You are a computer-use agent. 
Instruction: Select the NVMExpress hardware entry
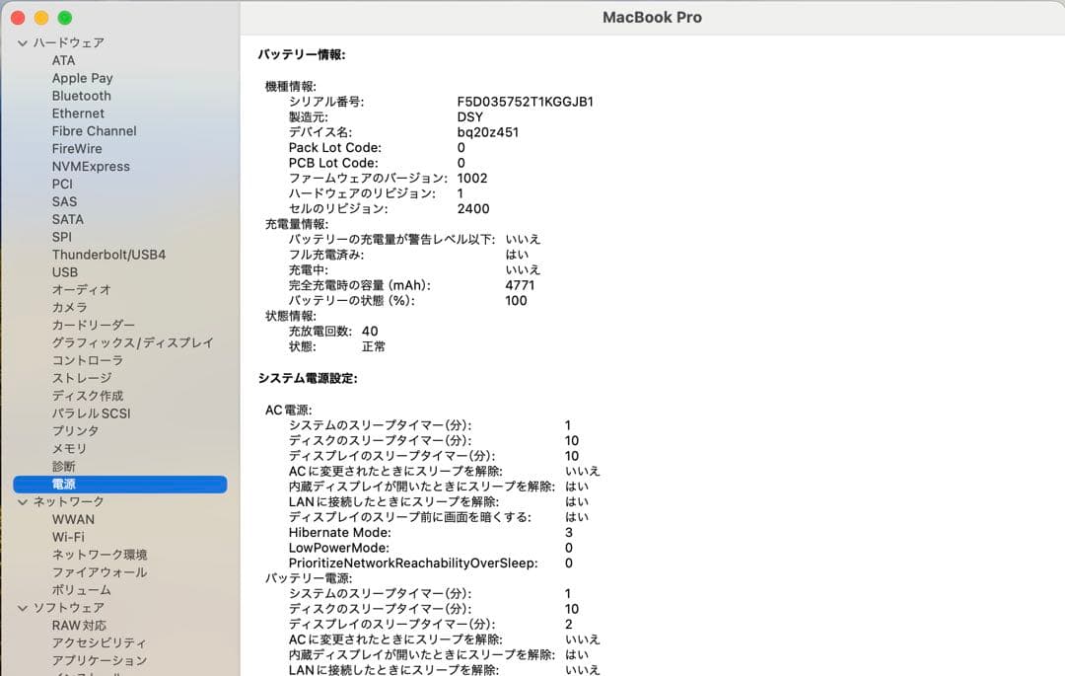[x=93, y=166]
